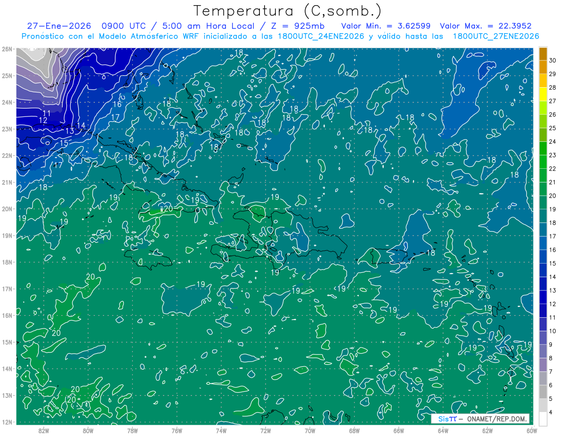Click the 64W longitude axis label
Screen dimensions: 565x437
[x=443, y=431]
